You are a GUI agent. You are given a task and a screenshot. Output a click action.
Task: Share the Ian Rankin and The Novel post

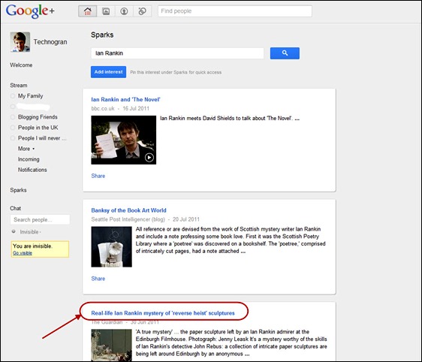click(98, 176)
